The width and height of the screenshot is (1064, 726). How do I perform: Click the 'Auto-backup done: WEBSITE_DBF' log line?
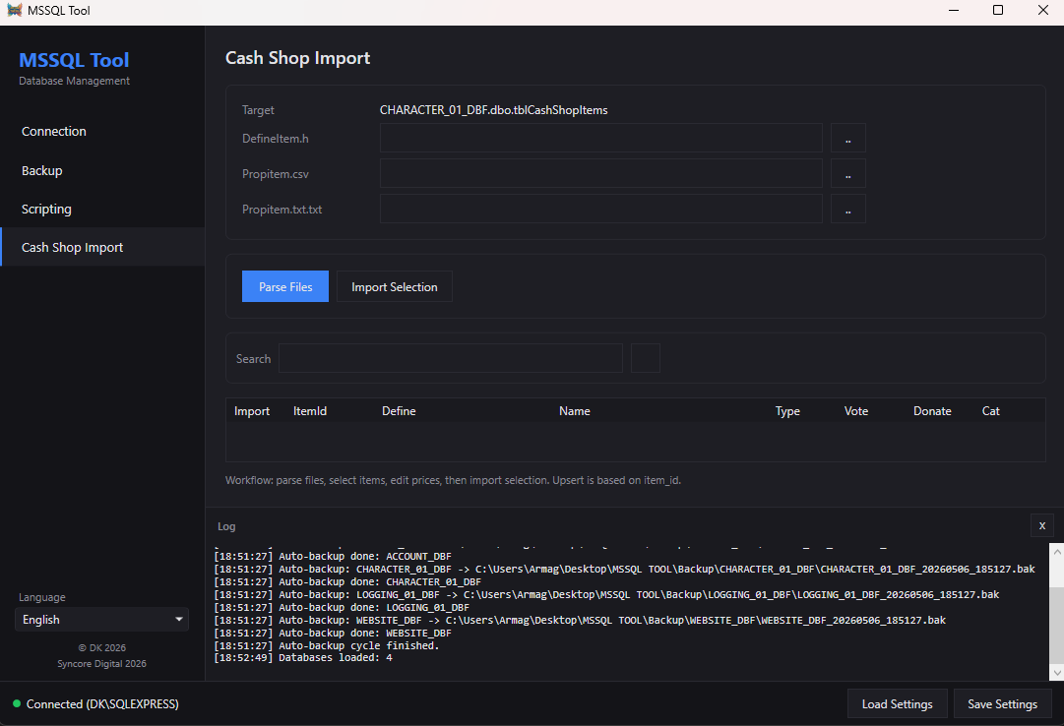tap(333, 633)
